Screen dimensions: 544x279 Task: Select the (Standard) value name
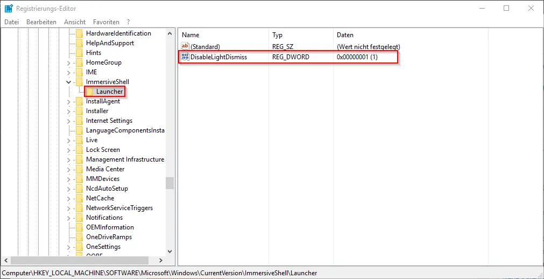click(x=205, y=46)
